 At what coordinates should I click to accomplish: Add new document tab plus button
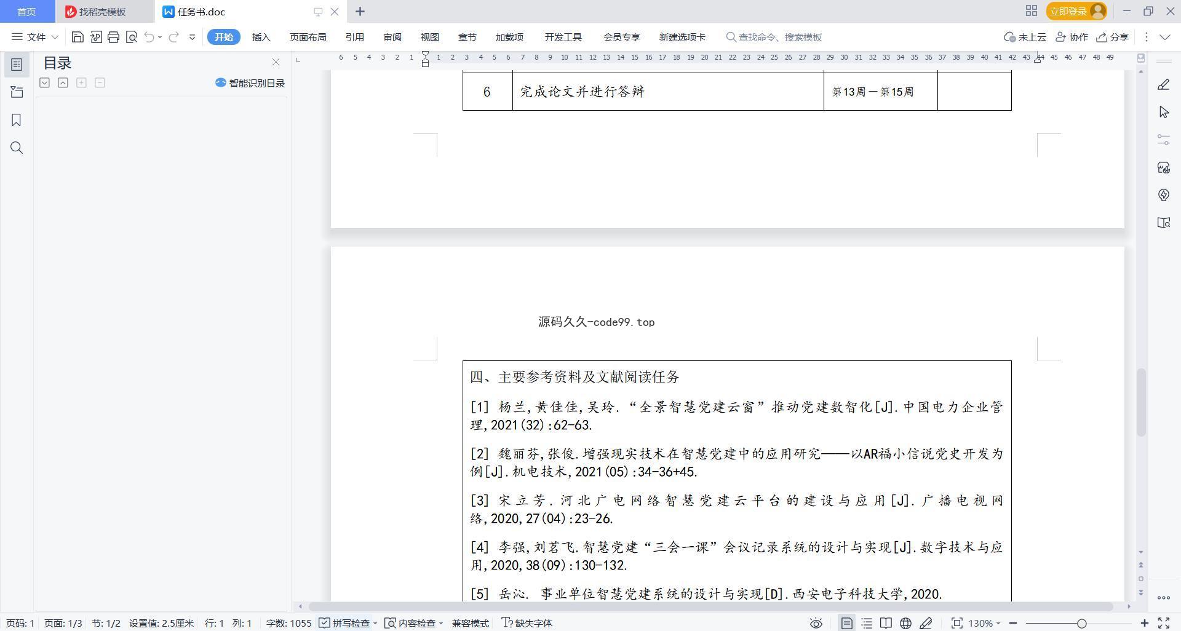pos(360,11)
